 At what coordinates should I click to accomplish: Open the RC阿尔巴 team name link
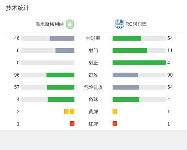[136, 24]
